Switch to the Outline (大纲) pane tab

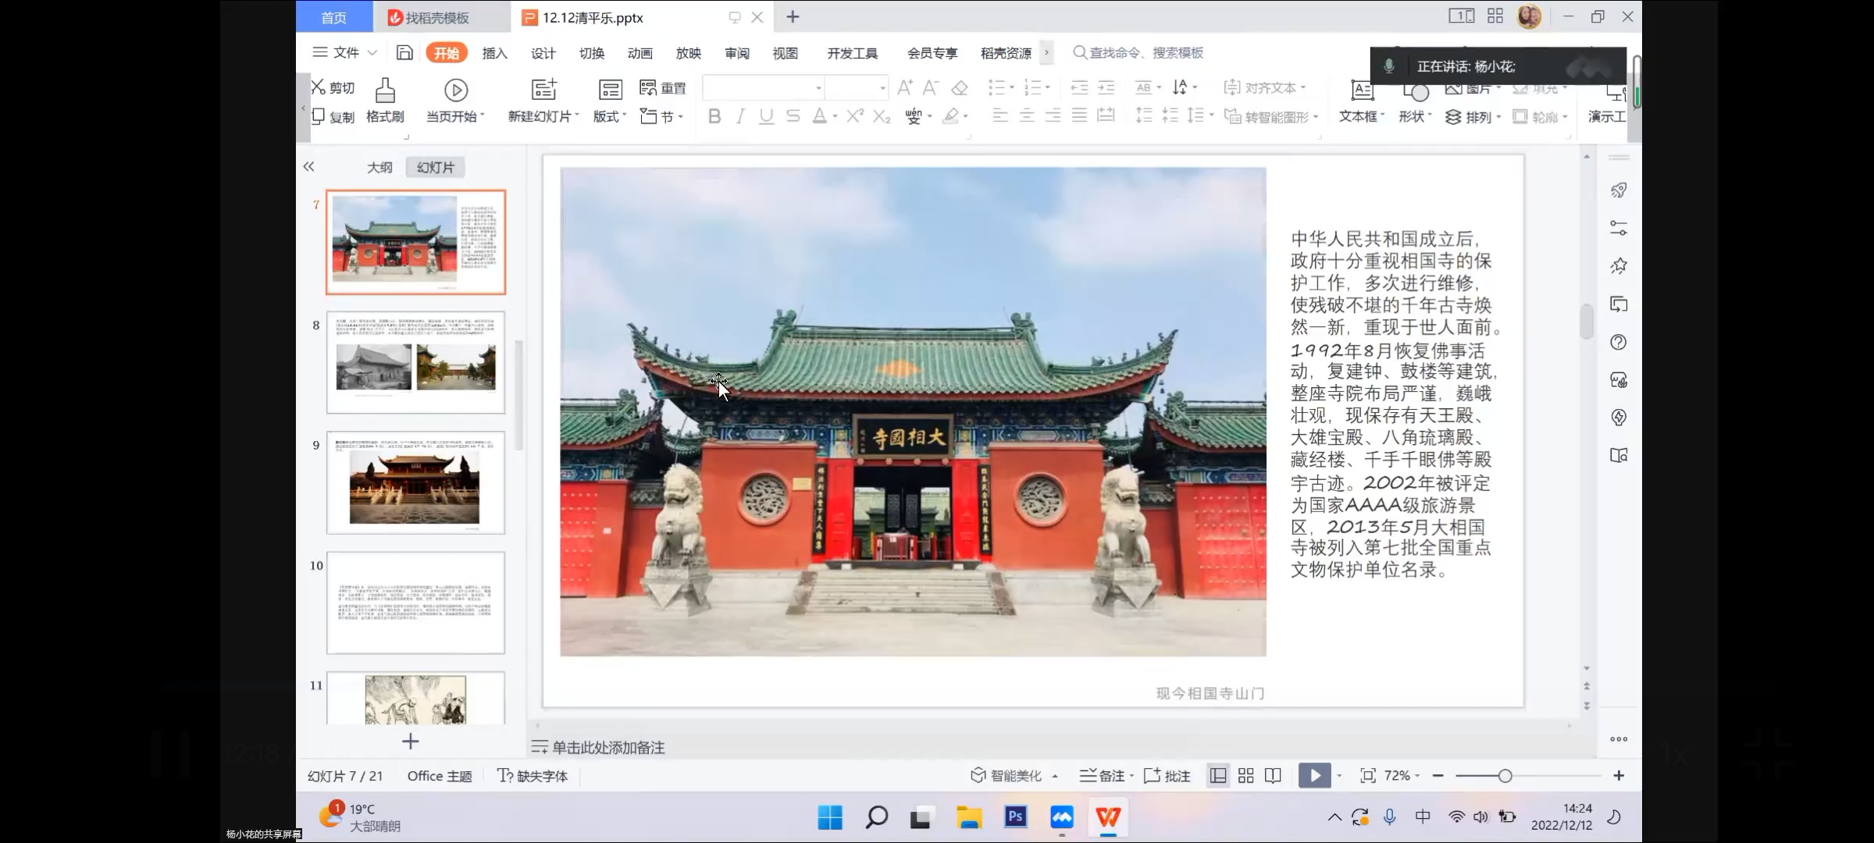pyautogui.click(x=379, y=168)
